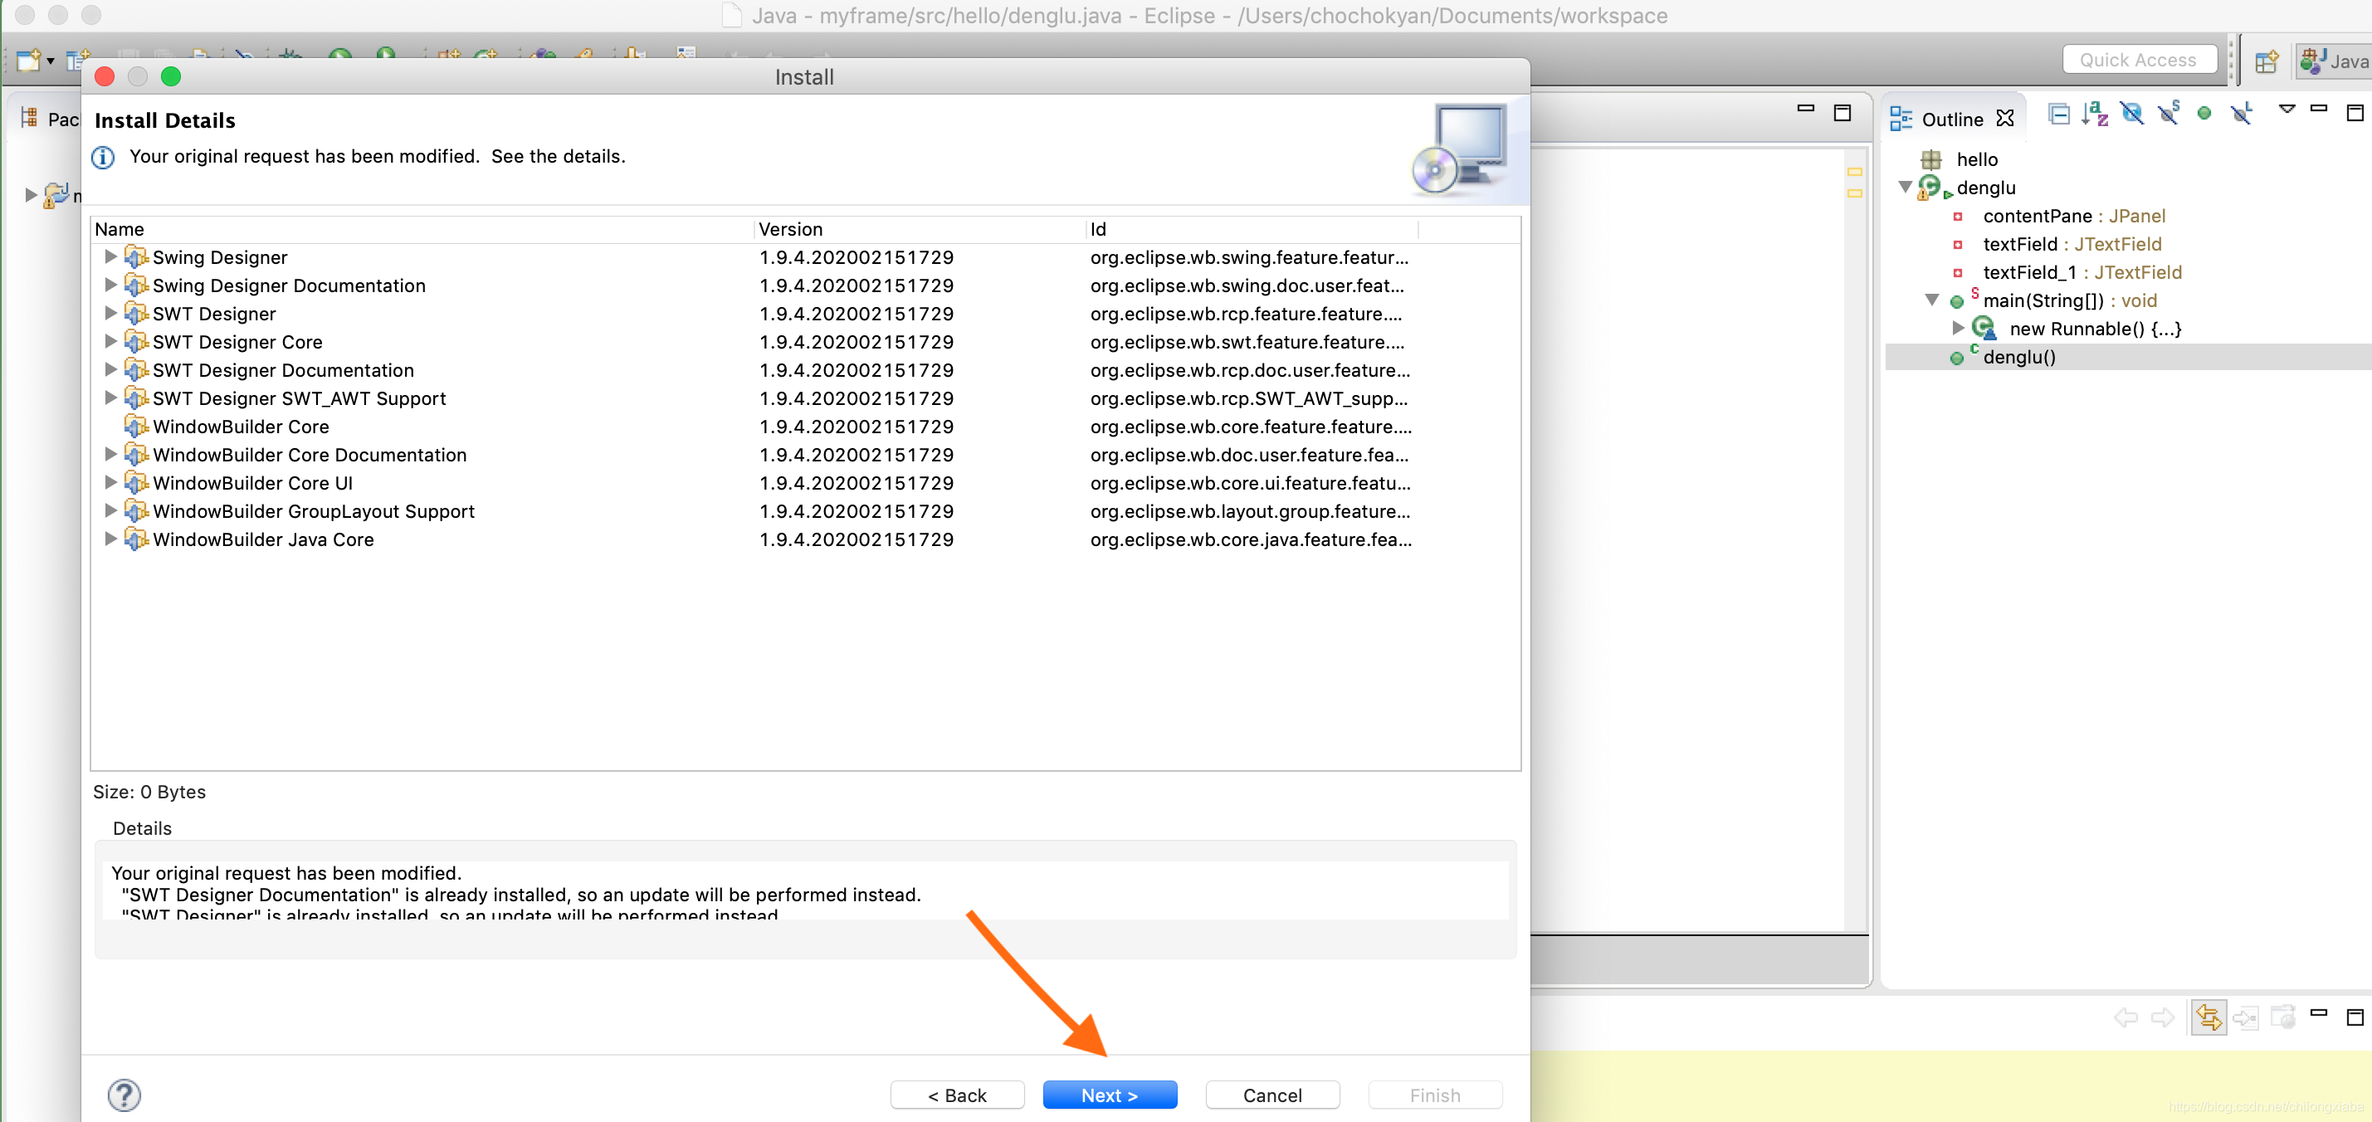Click the org.eclipse.wb.swt.feature id cell
This screenshot has width=2372, height=1122.
[x=1247, y=341]
